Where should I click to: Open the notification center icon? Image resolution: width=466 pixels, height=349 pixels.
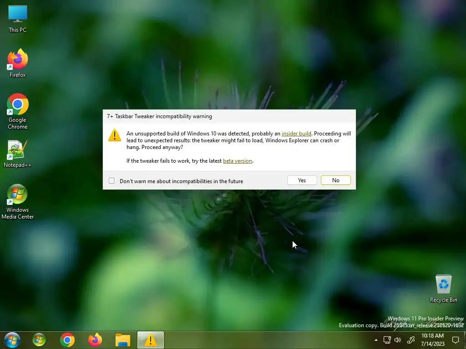click(455, 340)
